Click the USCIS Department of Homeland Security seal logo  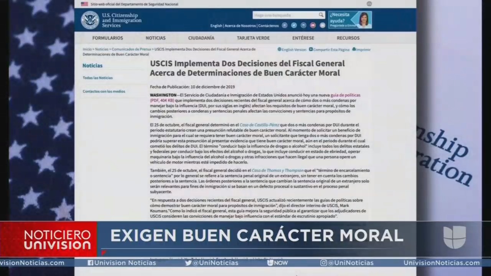click(90, 20)
